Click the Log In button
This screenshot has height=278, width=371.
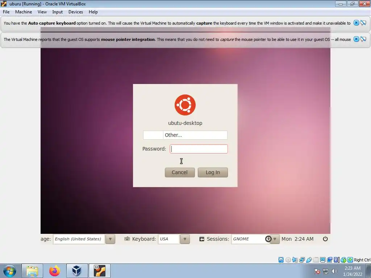pos(213,172)
